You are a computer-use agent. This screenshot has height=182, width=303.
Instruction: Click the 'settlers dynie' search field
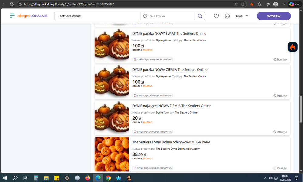coord(97,16)
